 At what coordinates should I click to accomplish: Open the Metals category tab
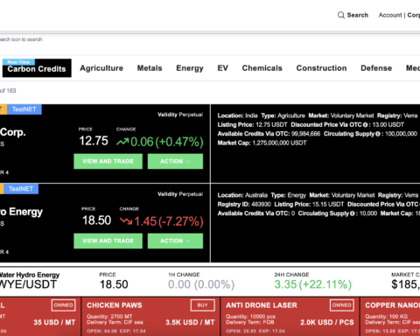[x=150, y=68]
